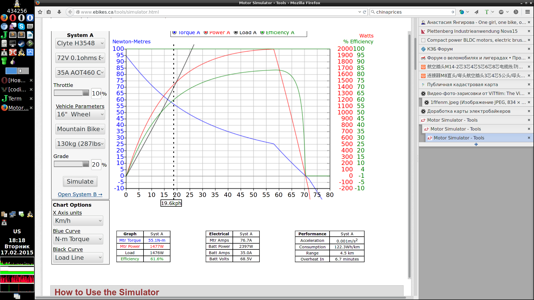Click the Adblock Plus toolbar icon
534x300 pixels.
click(501, 12)
